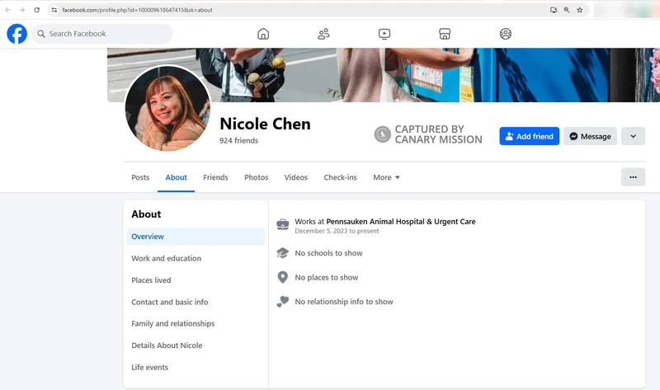Open the Home feed icon
This screenshot has height=390, width=660.
point(263,34)
